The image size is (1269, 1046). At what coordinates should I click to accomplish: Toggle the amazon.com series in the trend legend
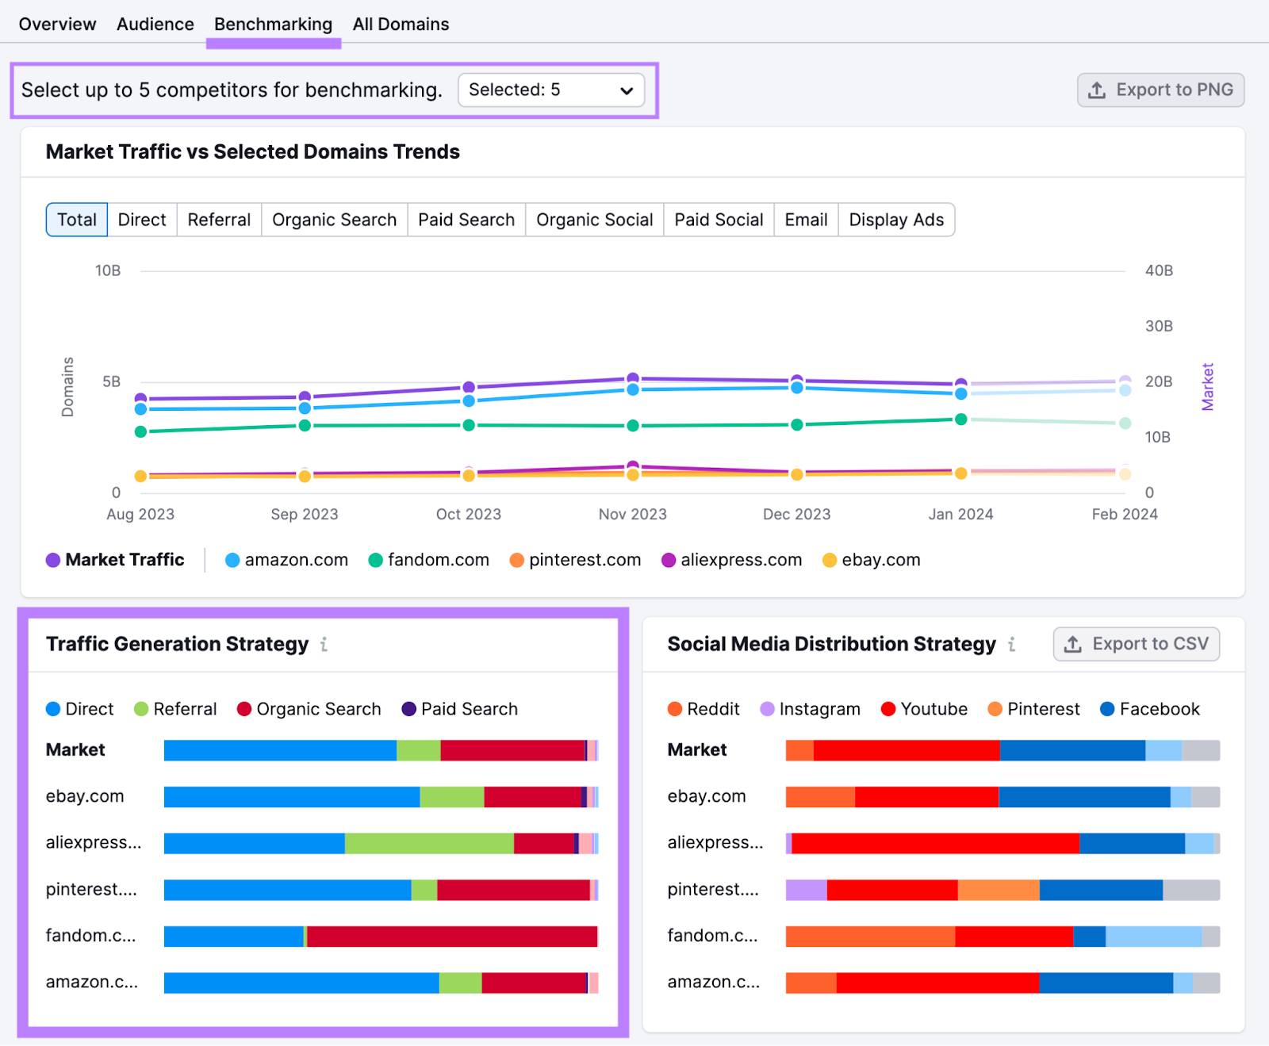(286, 560)
